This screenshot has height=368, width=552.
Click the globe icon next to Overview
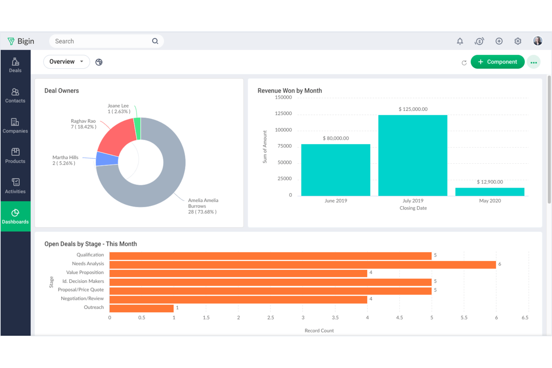coord(98,62)
